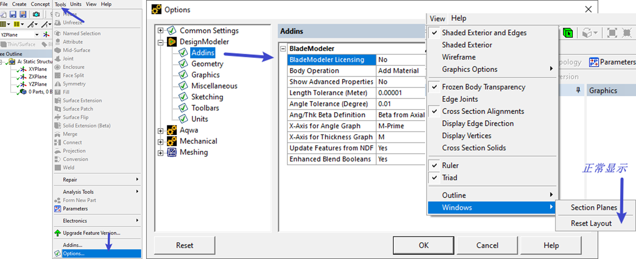Click the zoom to fit icon
This screenshot has width=636, height=259.
(612, 32)
